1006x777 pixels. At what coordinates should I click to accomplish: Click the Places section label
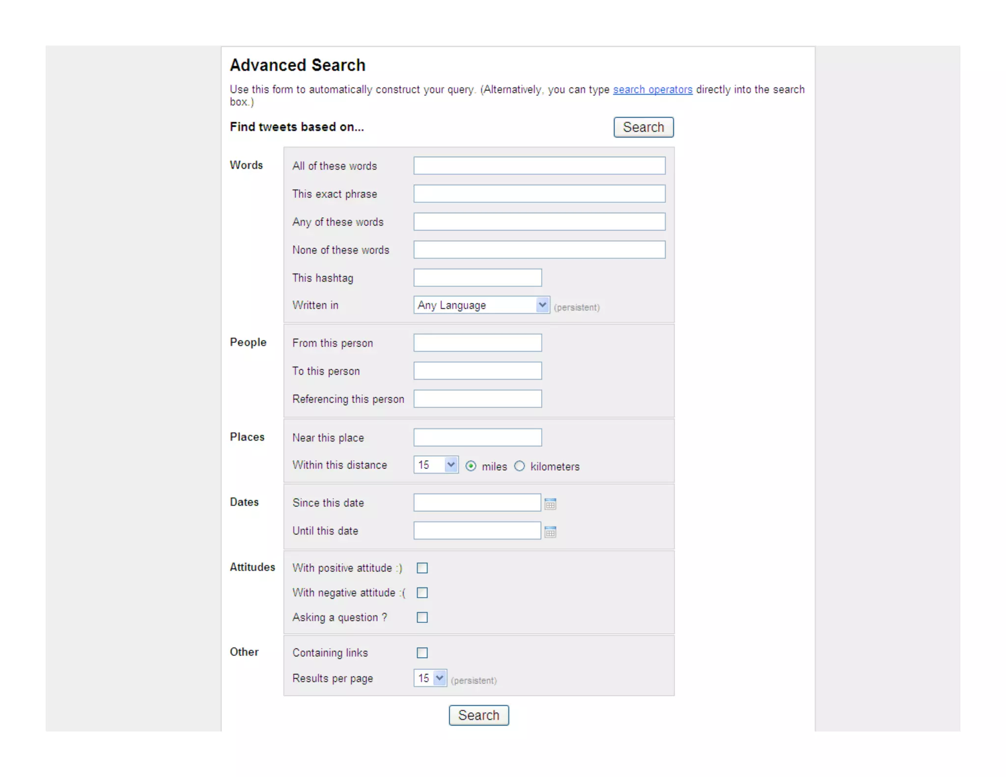click(247, 437)
